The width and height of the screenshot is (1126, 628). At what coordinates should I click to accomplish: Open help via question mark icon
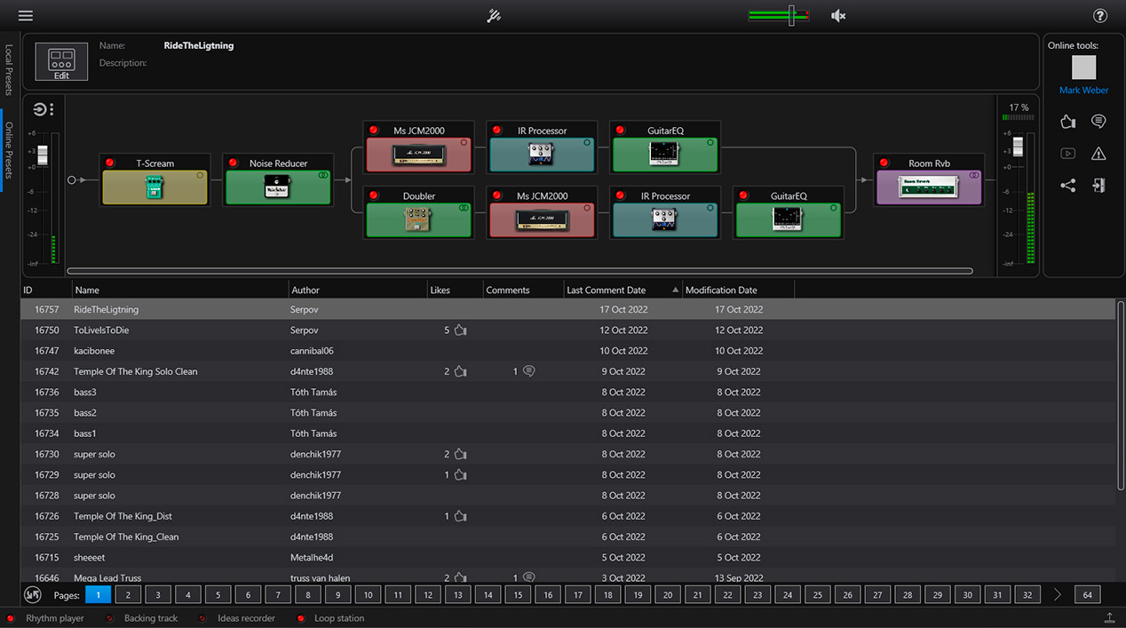click(1099, 16)
